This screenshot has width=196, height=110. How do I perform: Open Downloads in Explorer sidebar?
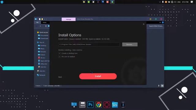pos(43,38)
